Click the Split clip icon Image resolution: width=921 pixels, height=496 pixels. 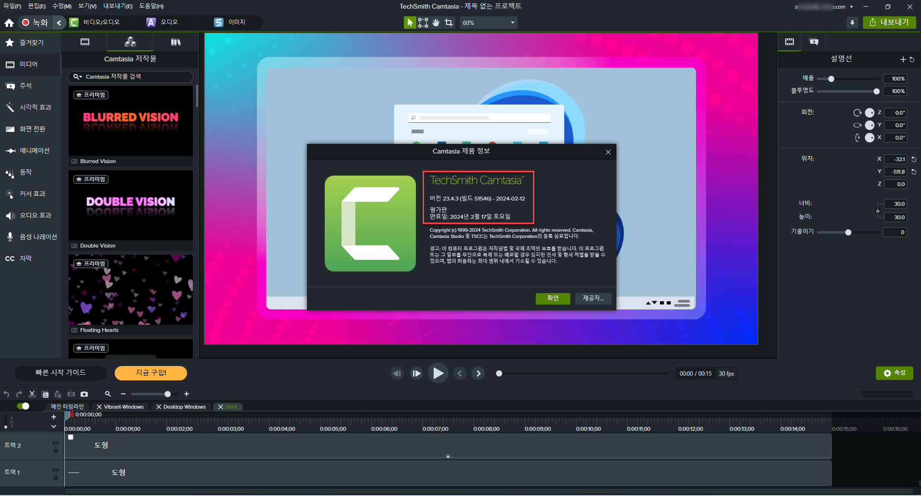point(71,394)
